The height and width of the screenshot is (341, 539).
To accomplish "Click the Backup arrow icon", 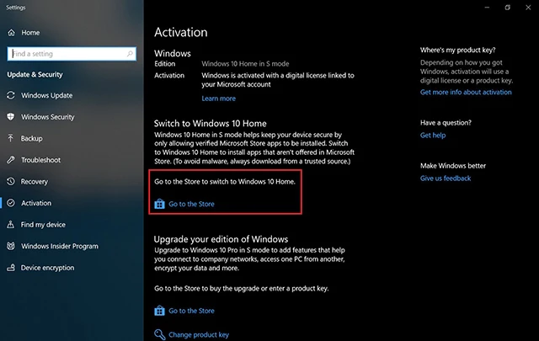I will pyautogui.click(x=11, y=138).
